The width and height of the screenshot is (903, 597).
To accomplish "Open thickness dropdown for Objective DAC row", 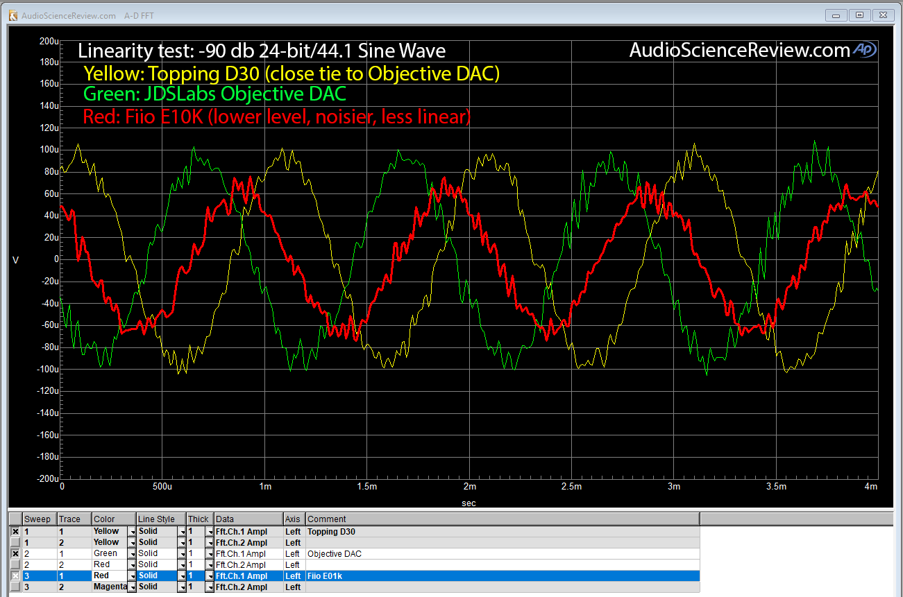I will click(x=210, y=554).
